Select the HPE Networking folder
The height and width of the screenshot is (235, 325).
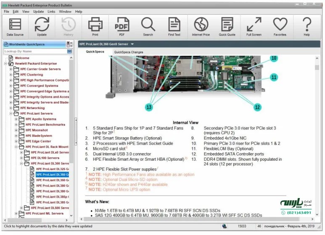coord(32,108)
